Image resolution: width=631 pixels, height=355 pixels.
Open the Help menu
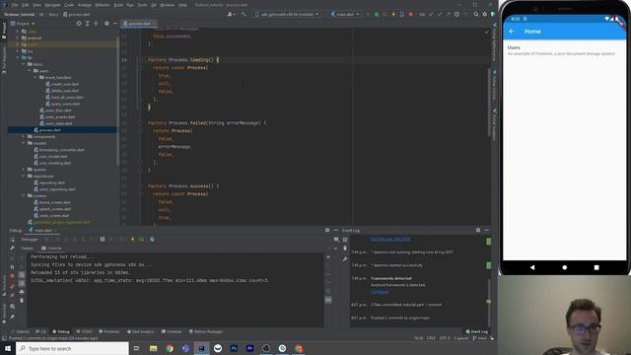(x=182, y=5)
